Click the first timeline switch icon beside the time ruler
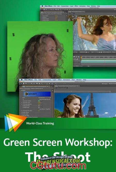Viewport: 116px width, 172px height. click(74, 57)
